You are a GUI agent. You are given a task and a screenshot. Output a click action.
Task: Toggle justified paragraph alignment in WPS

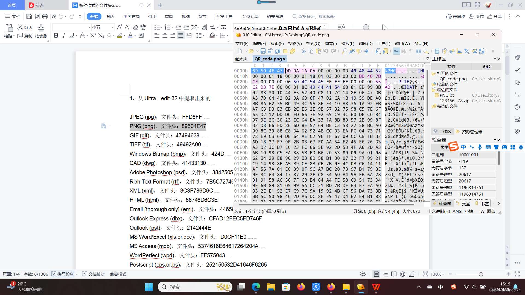pos(181,36)
